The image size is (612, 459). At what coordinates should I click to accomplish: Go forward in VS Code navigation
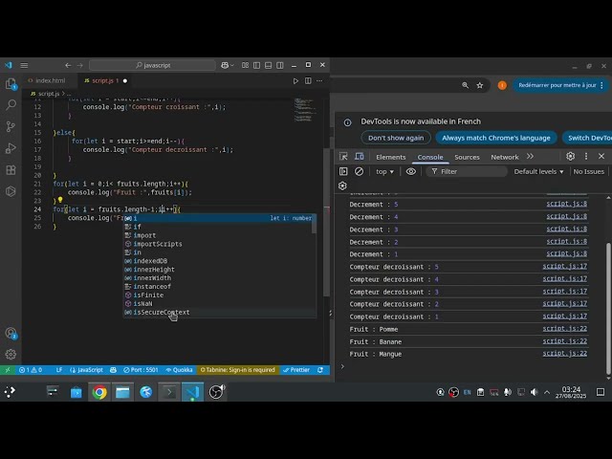pyautogui.click(x=80, y=65)
